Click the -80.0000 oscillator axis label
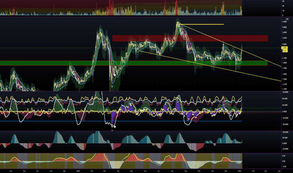Viewport: 293px width, 173px height. coord(285,124)
